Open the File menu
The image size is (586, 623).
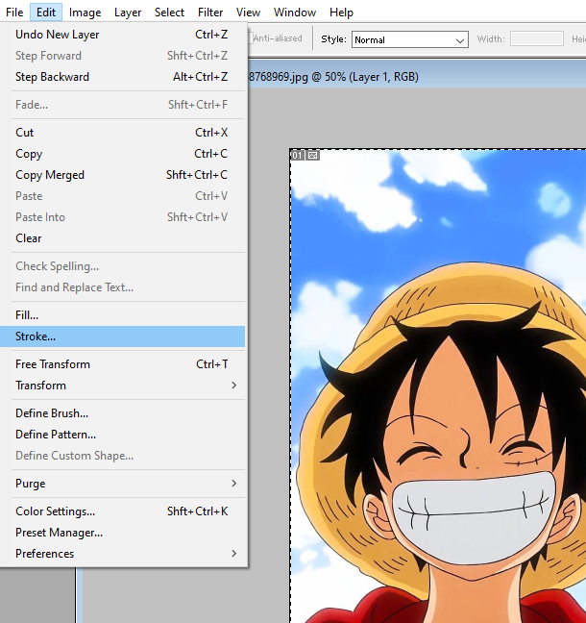14,12
